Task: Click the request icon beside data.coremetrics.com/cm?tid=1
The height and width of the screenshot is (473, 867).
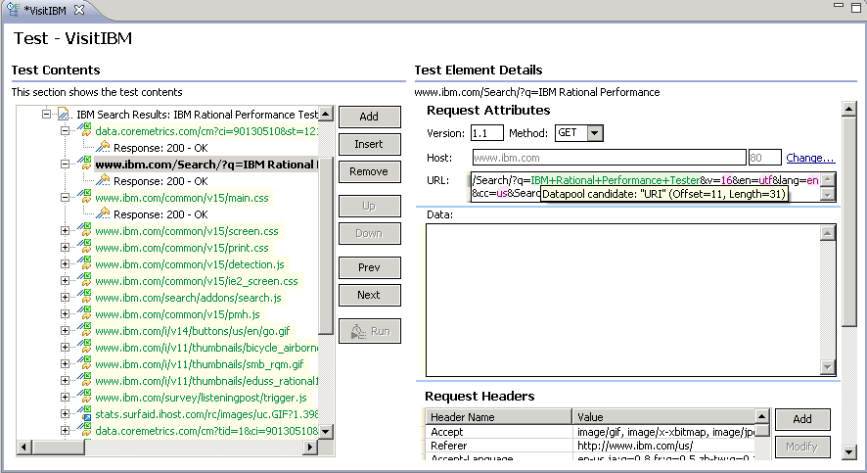Action: coord(84,429)
